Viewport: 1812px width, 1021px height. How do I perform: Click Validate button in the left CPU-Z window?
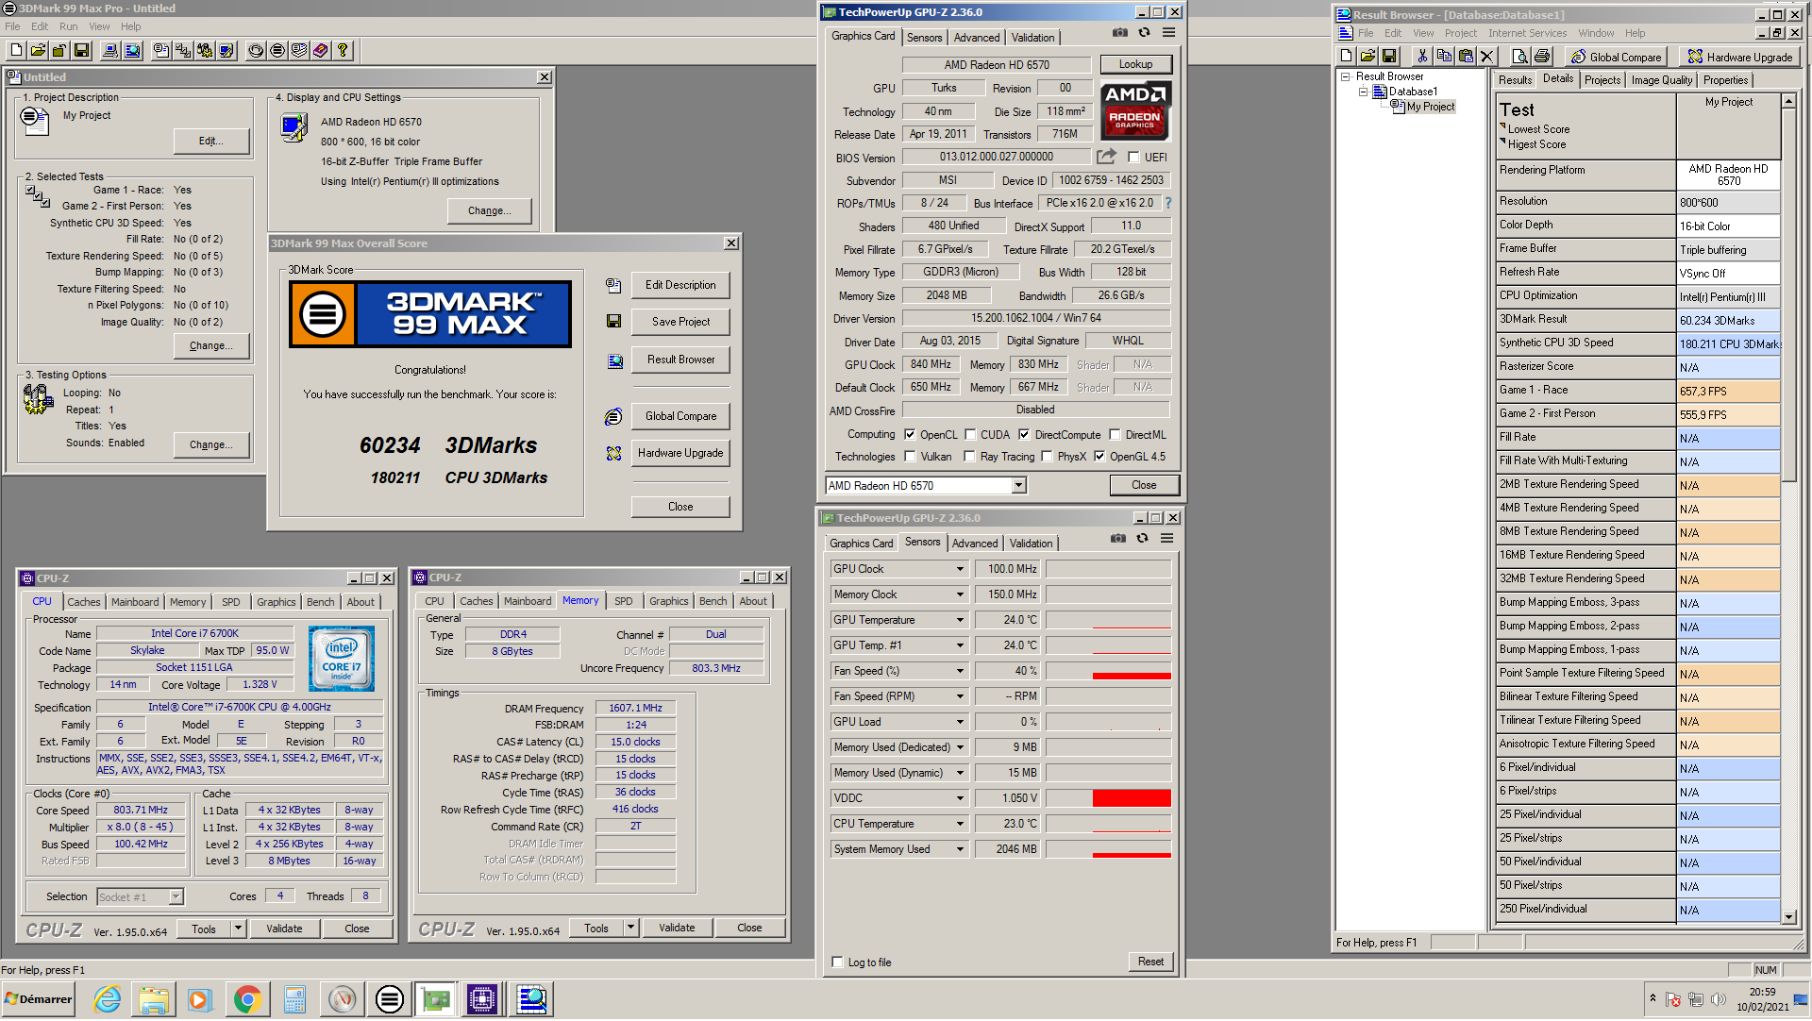[x=284, y=929]
